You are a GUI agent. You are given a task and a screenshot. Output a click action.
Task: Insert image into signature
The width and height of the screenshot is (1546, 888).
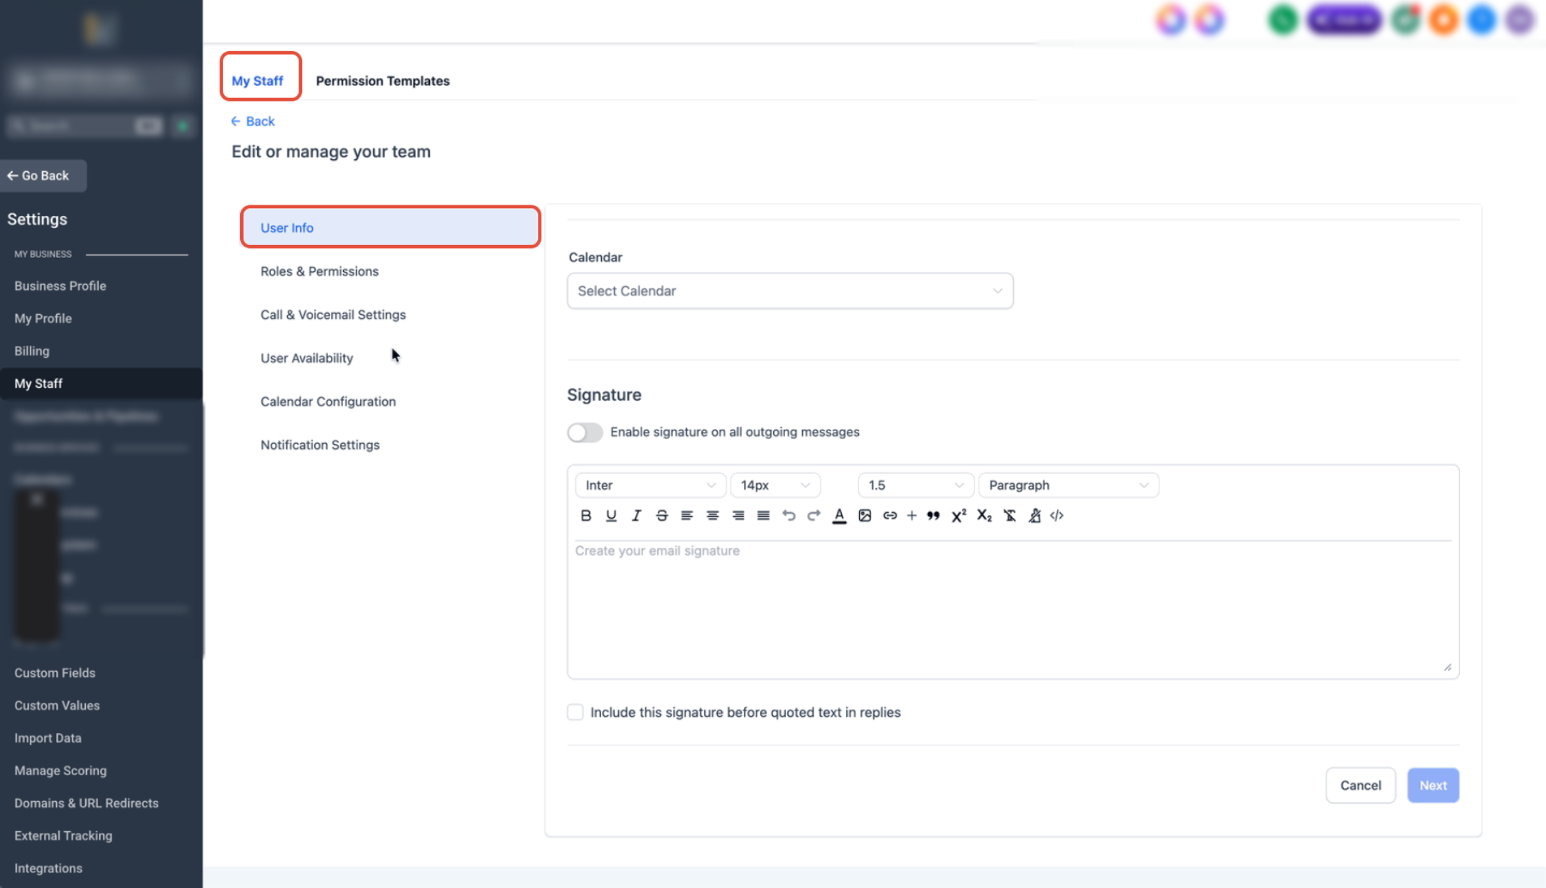(x=865, y=516)
